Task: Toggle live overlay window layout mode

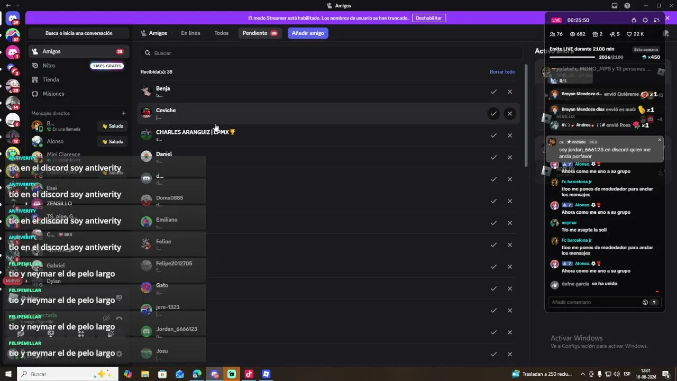Action: click(656, 20)
